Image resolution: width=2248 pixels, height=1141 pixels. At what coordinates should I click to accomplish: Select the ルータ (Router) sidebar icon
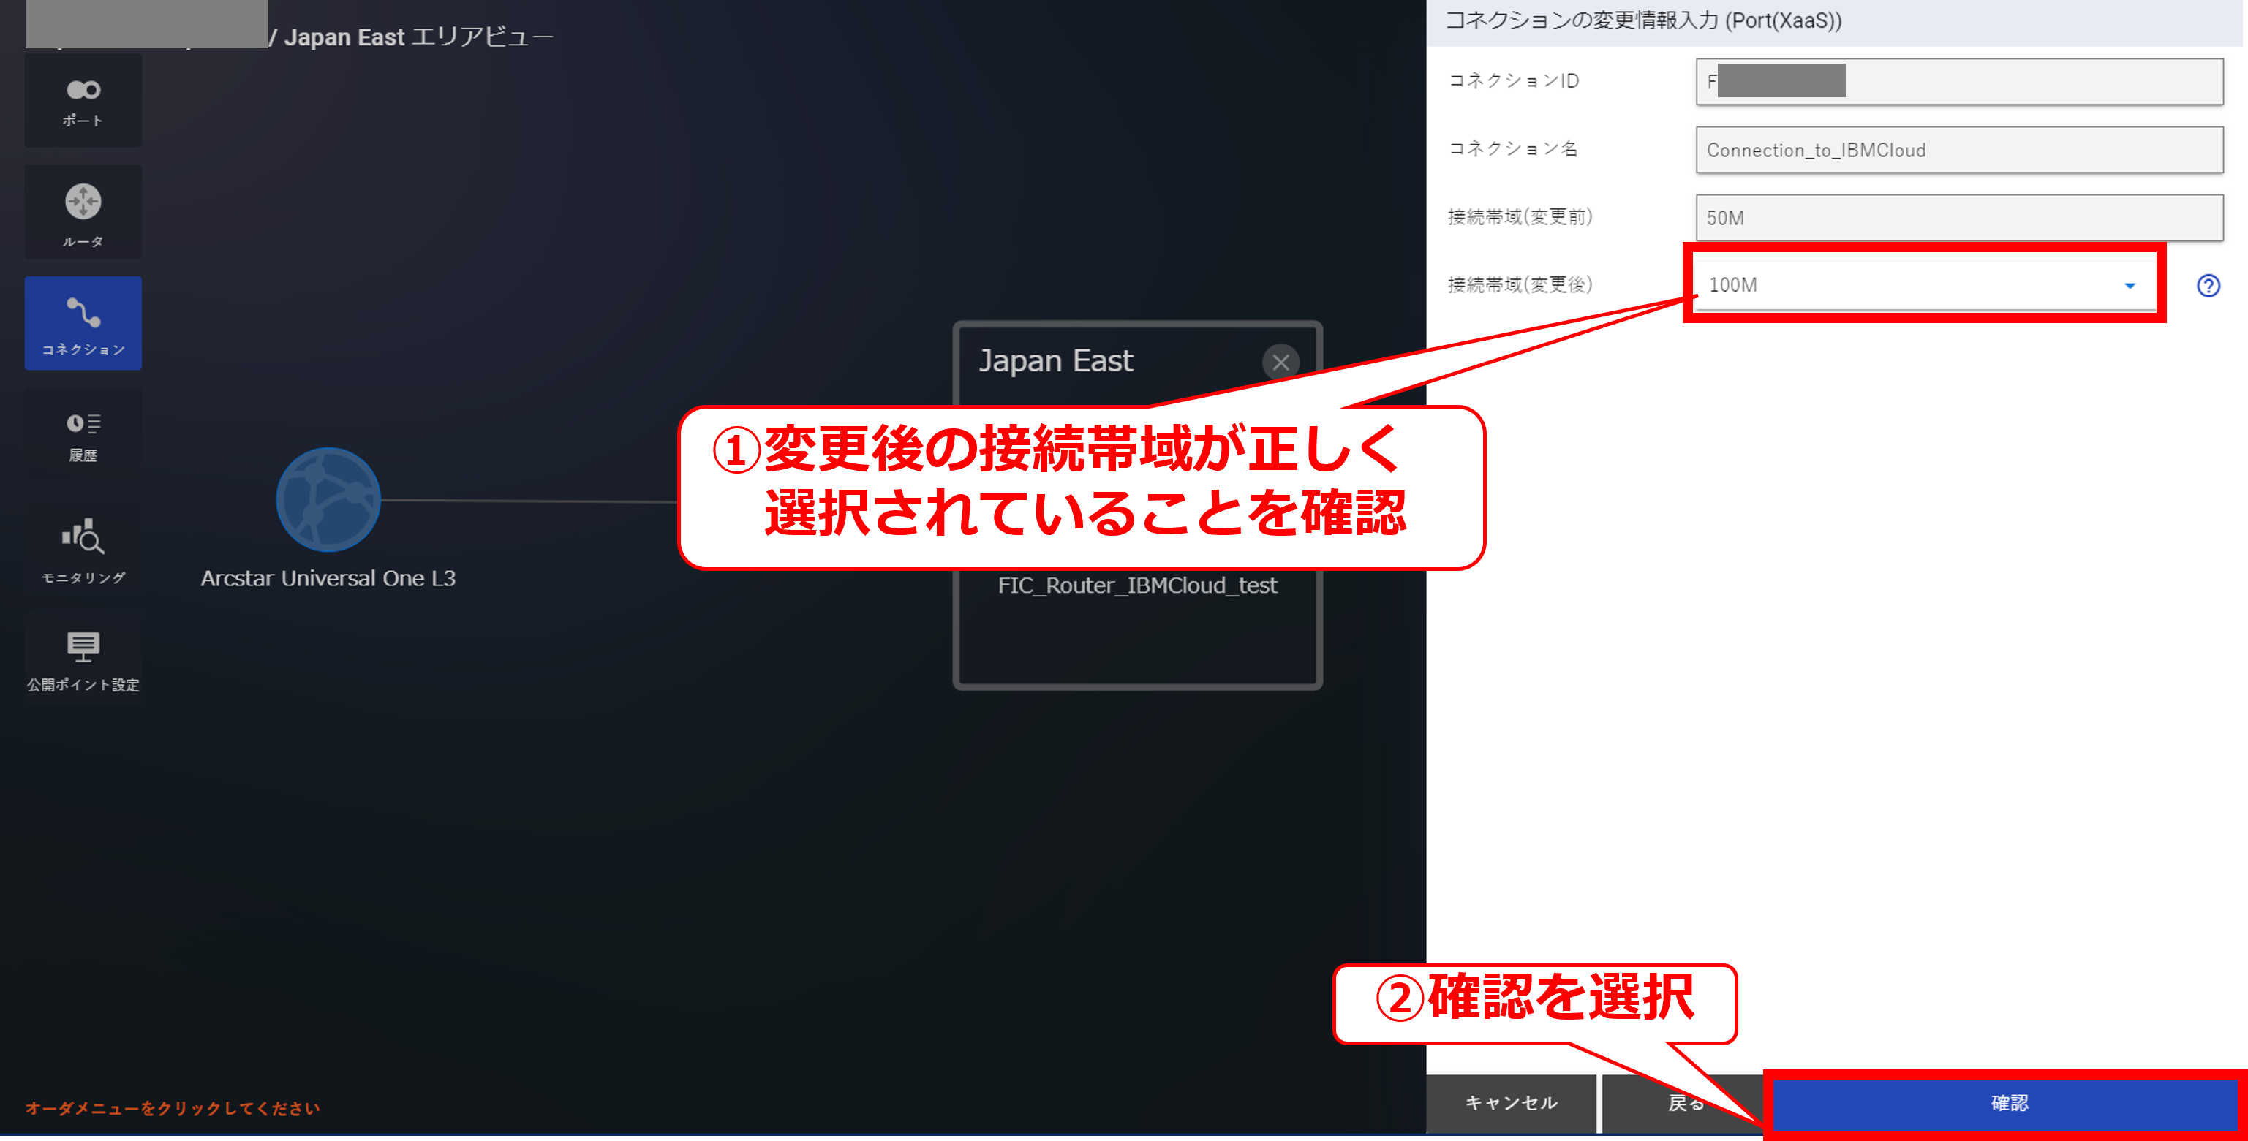click(83, 212)
